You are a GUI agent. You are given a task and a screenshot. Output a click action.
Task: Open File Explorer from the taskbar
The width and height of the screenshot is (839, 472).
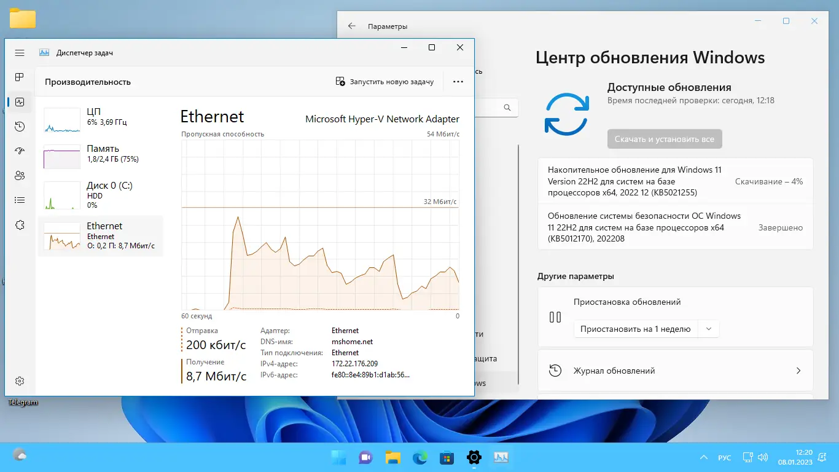pyautogui.click(x=392, y=457)
